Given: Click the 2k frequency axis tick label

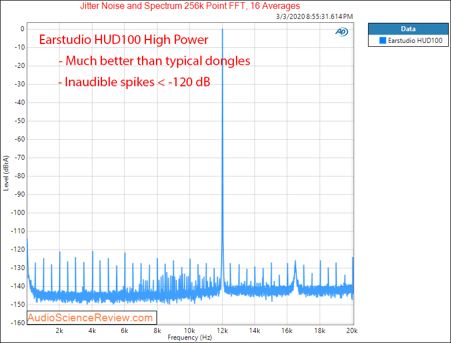Looking at the screenshot, I should tap(59, 331).
